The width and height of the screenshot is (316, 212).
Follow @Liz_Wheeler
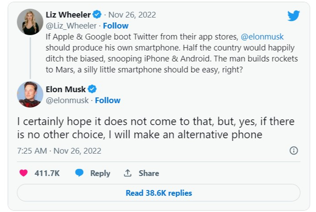116,25
